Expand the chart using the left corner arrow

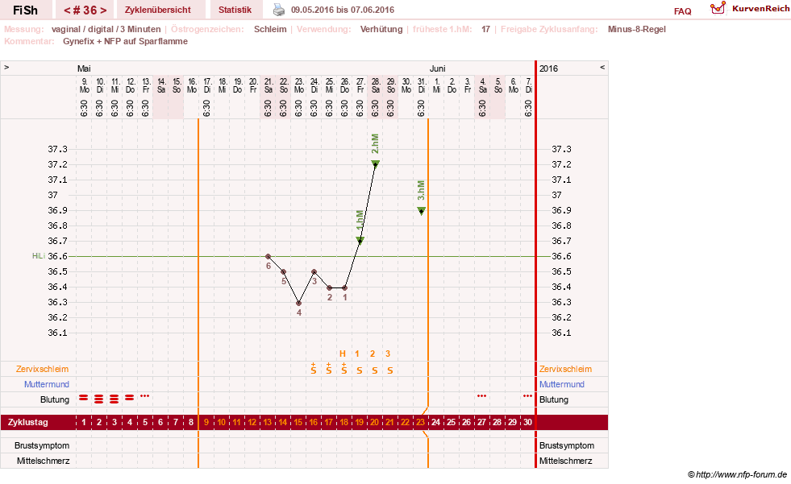tap(6, 67)
